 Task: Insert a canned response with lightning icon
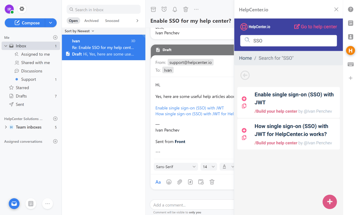pos(190,182)
